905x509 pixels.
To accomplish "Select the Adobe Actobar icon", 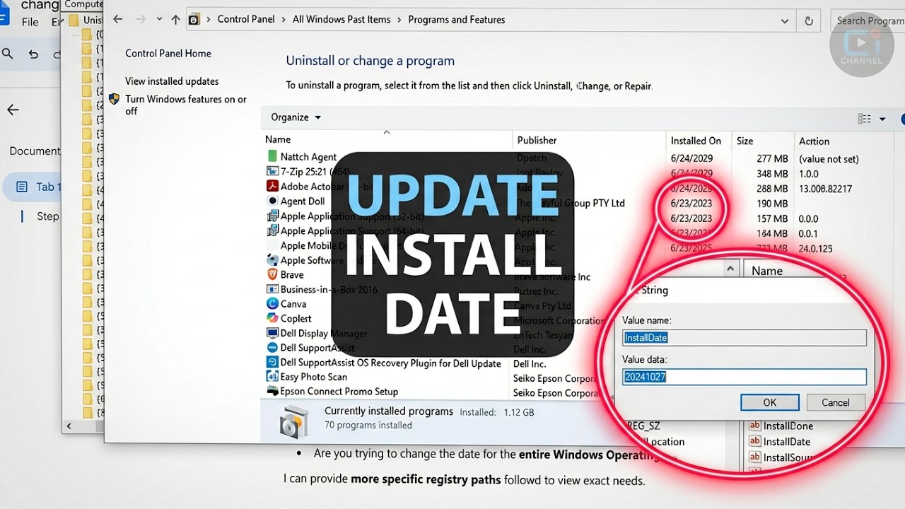I will point(272,186).
